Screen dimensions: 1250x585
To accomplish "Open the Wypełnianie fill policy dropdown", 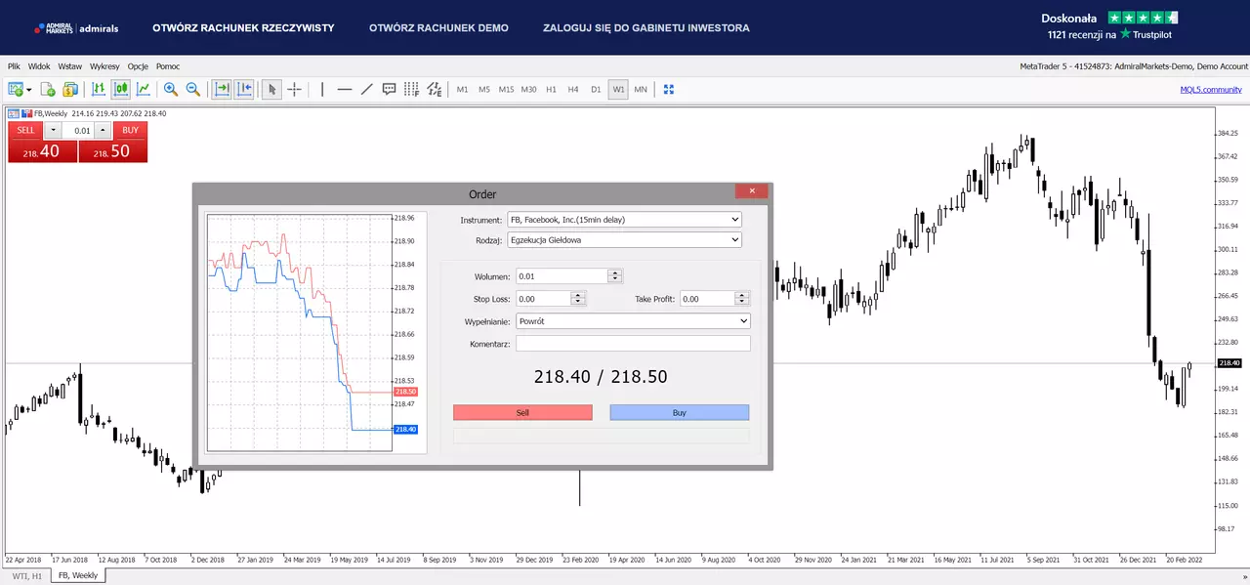I will click(633, 320).
